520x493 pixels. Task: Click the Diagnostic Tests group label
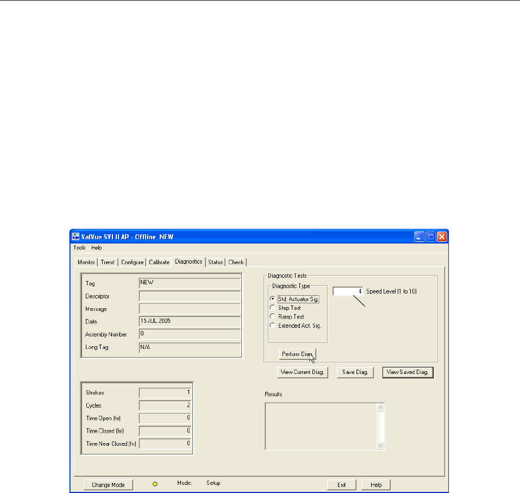pyautogui.click(x=287, y=276)
